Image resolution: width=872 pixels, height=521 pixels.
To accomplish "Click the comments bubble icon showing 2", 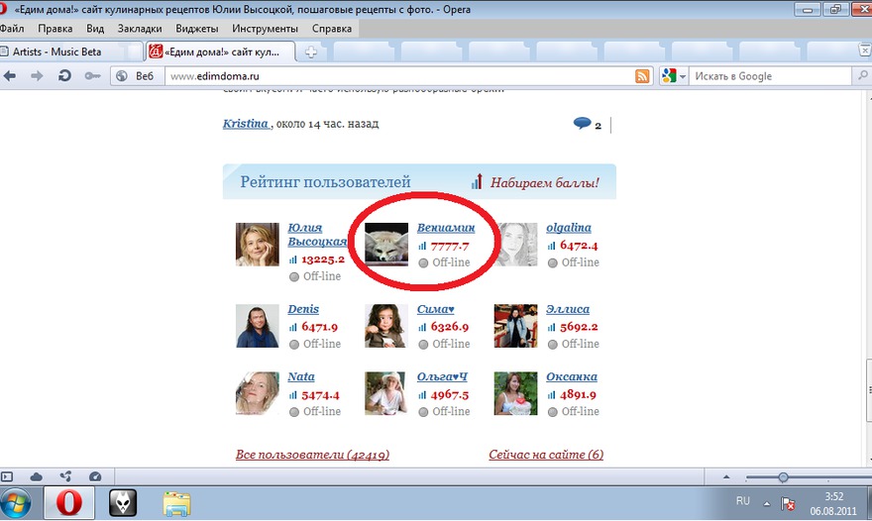I will (582, 124).
